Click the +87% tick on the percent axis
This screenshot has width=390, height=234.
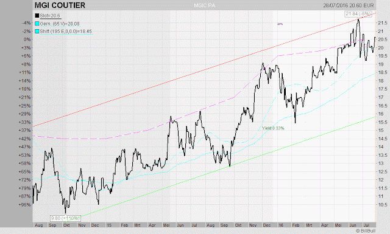coord(25,196)
